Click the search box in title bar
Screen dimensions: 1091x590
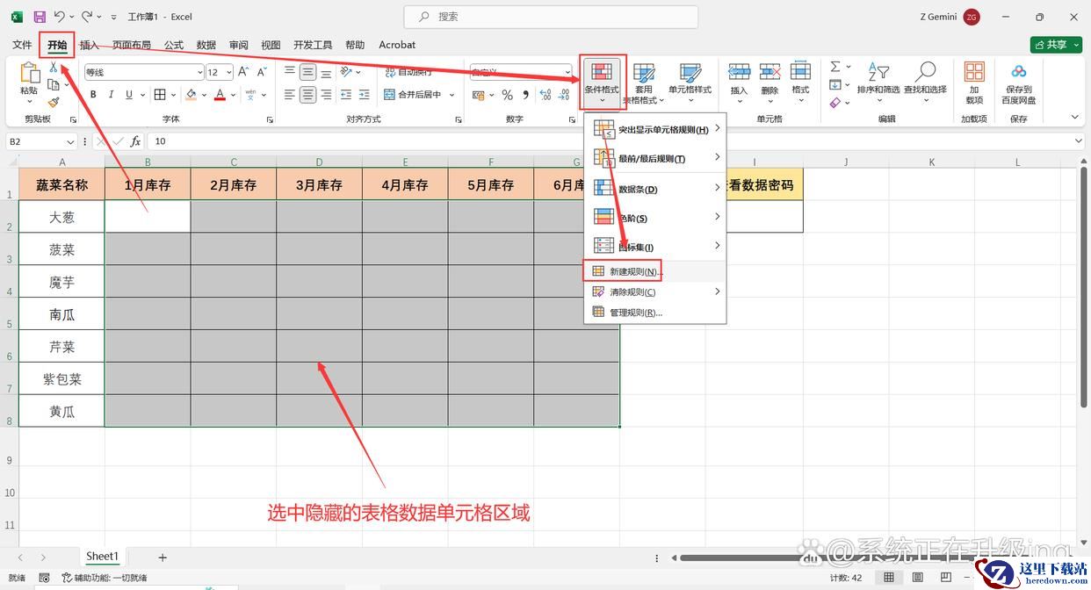[551, 17]
